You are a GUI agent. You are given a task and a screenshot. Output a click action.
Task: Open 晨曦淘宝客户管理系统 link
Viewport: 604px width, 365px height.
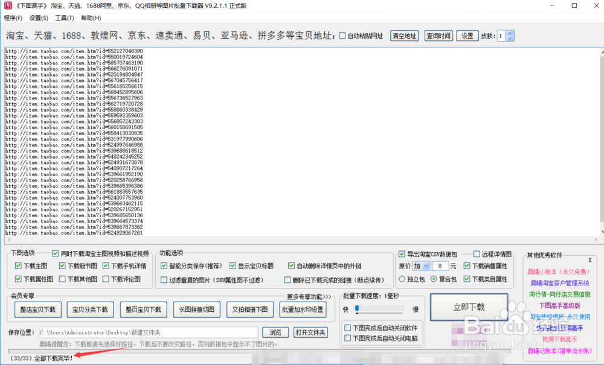point(560,283)
